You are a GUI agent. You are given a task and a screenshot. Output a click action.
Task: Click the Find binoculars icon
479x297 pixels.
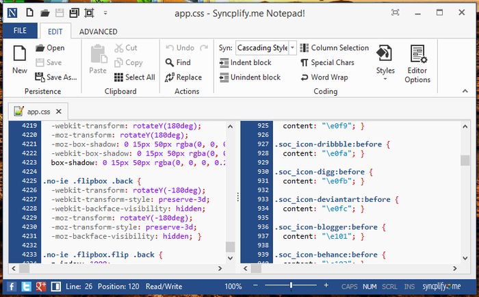coord(169,63)
